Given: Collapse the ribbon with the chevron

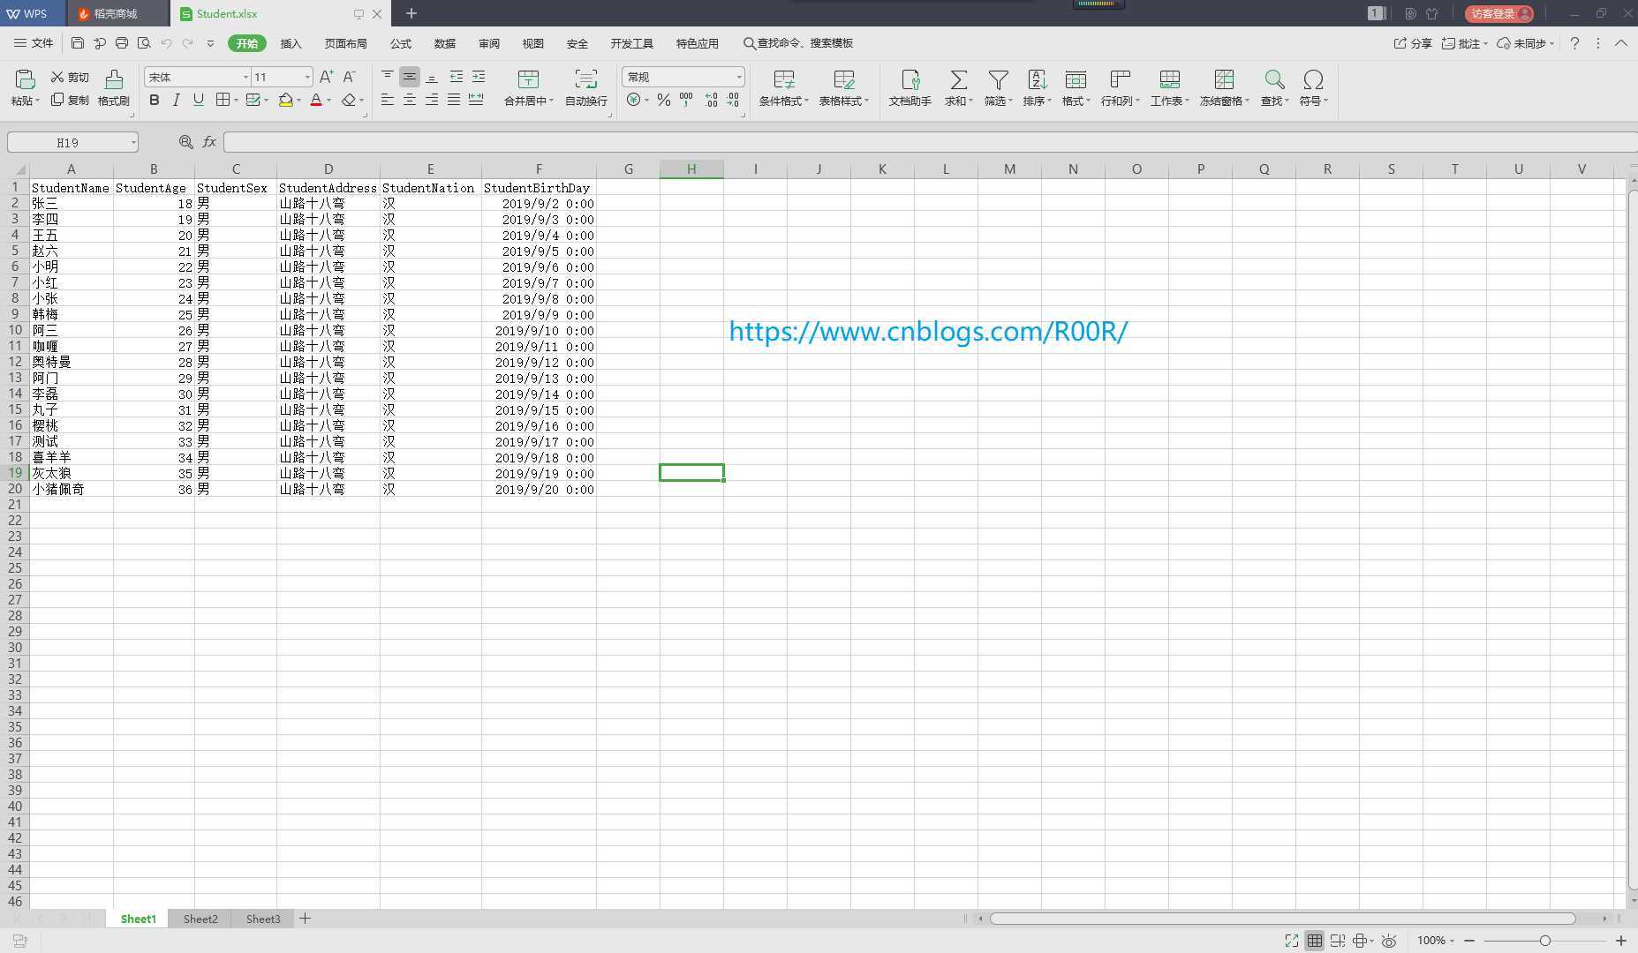Looking at the screenshot, I should coord(1621,43).
